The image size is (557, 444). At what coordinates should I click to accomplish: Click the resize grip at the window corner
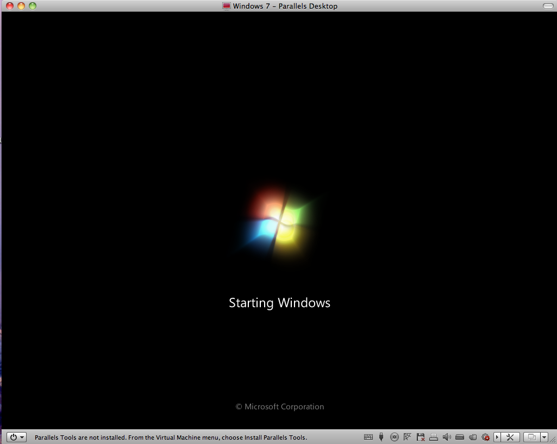click(553, 440)
